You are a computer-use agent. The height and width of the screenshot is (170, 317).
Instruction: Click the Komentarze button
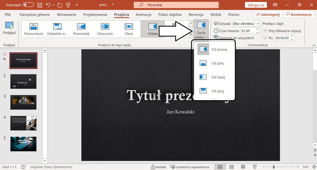[299, 14]
